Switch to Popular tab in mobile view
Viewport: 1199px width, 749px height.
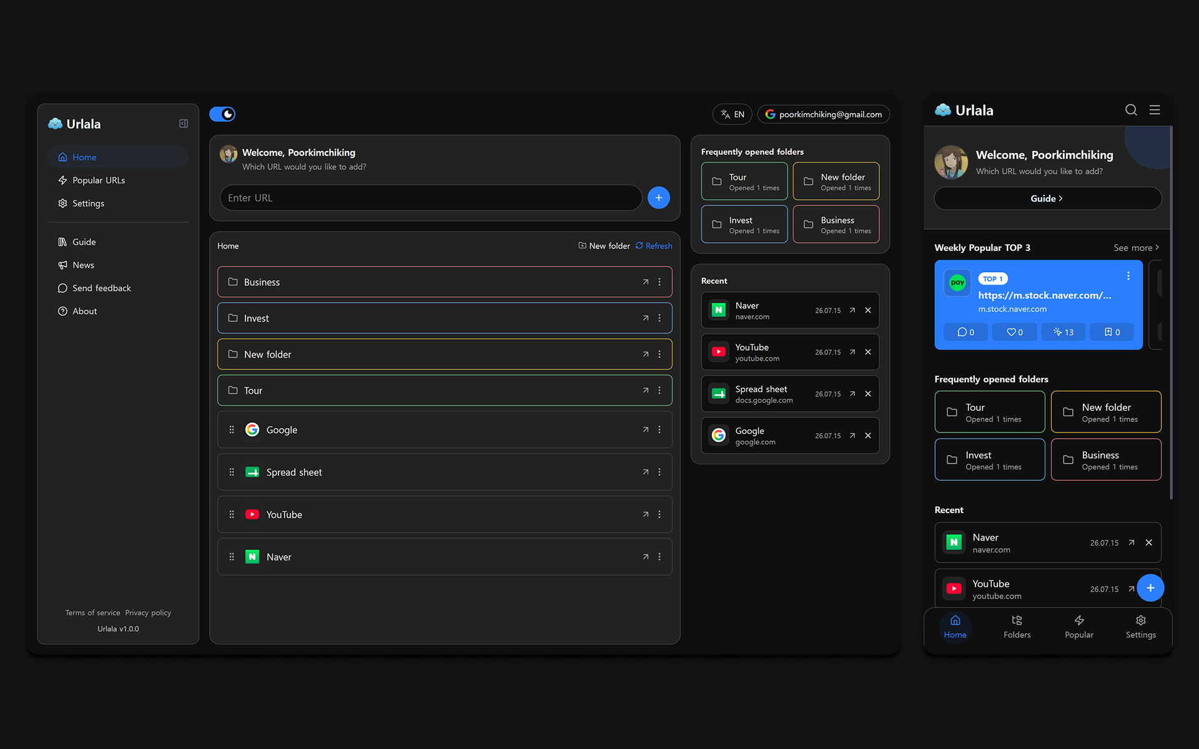pos(1079,627)
